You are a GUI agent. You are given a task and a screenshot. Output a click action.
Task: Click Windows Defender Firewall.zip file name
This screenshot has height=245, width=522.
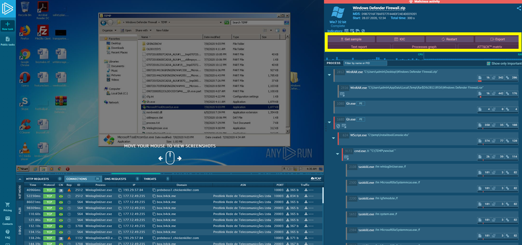coord(380,8)
